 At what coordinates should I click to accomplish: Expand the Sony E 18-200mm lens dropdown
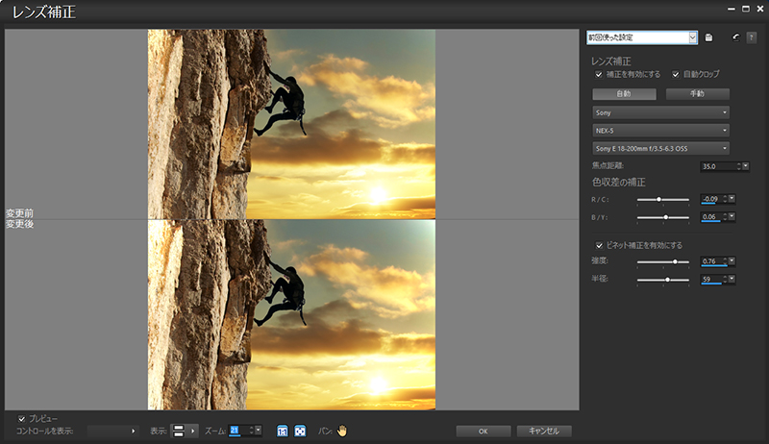pyautogui.click(x=660, y=149)
